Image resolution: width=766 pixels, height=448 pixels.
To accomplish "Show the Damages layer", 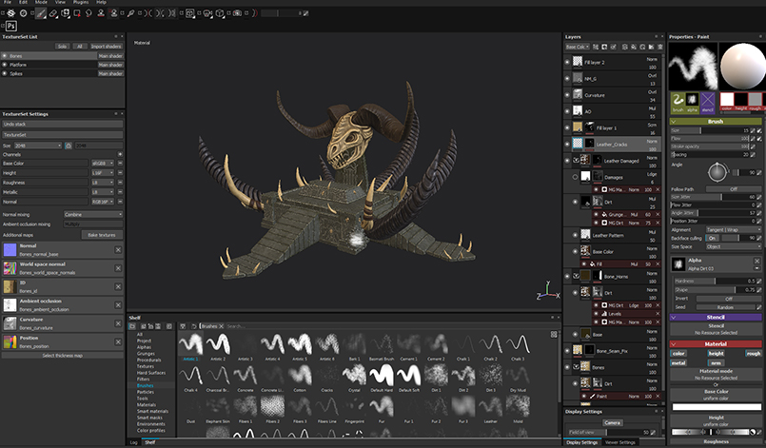I will [x=575, y=177].
